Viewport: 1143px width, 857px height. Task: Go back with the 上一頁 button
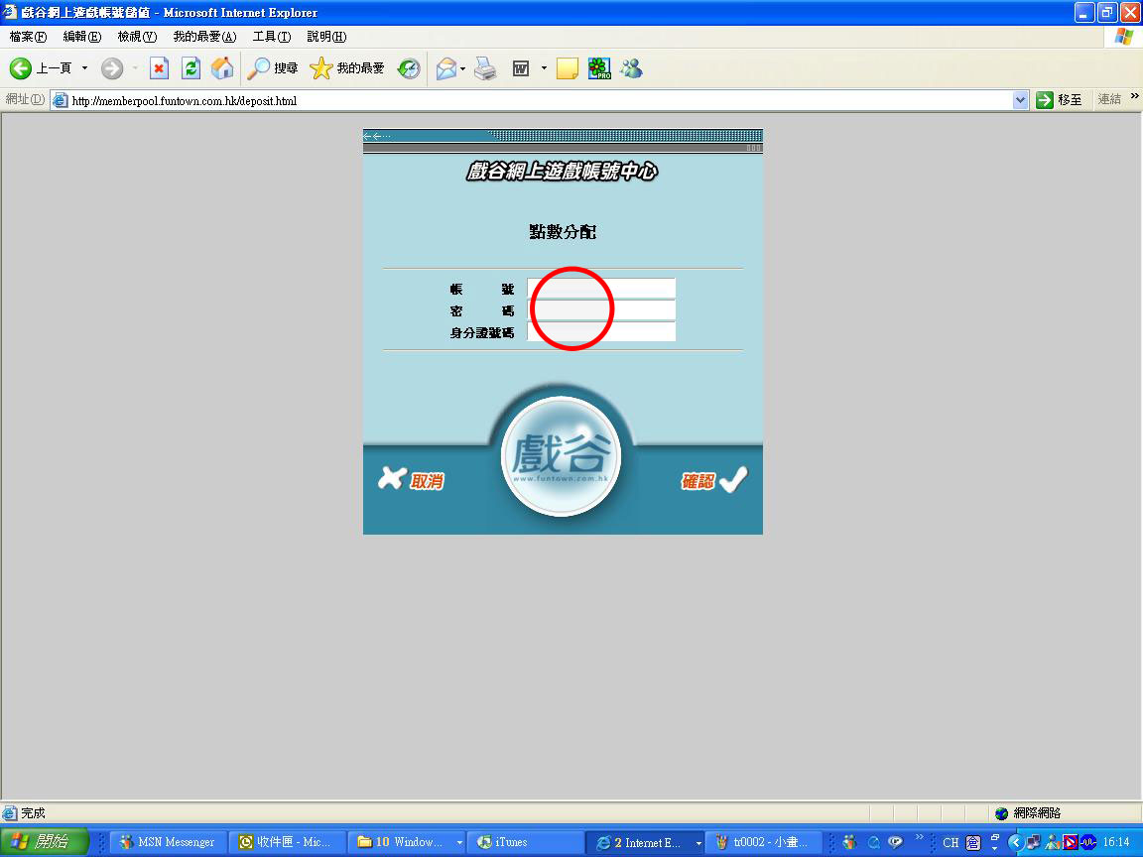pos(40,68)
